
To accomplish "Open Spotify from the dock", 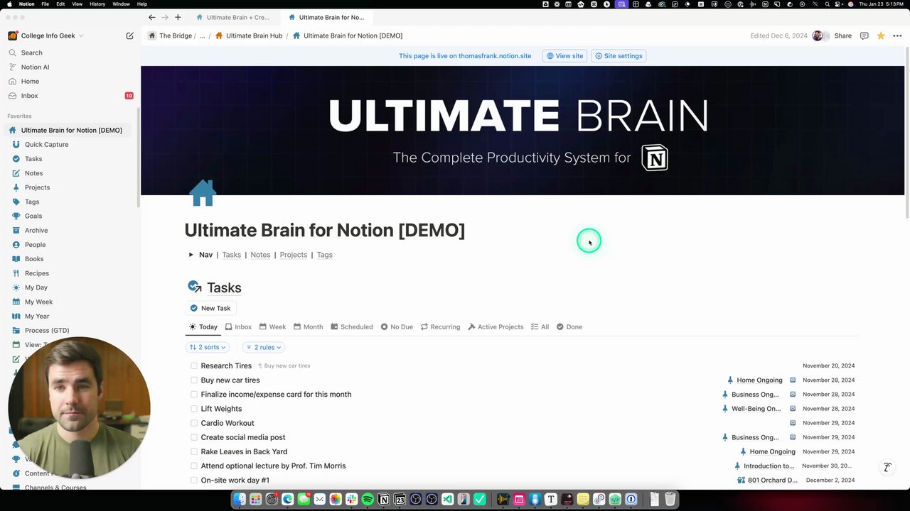I will pyautogui.click(x=368, y=500).
